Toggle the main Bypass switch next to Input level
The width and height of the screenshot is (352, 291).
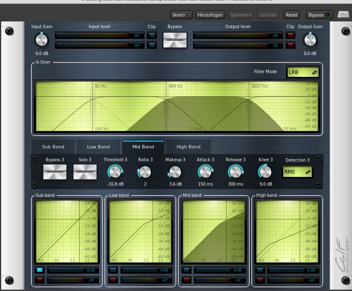[175, 40]
